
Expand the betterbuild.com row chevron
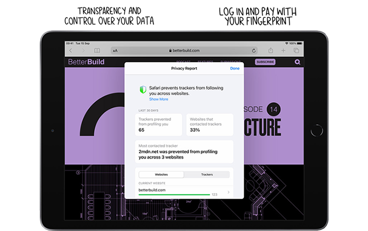click(228, 192)
